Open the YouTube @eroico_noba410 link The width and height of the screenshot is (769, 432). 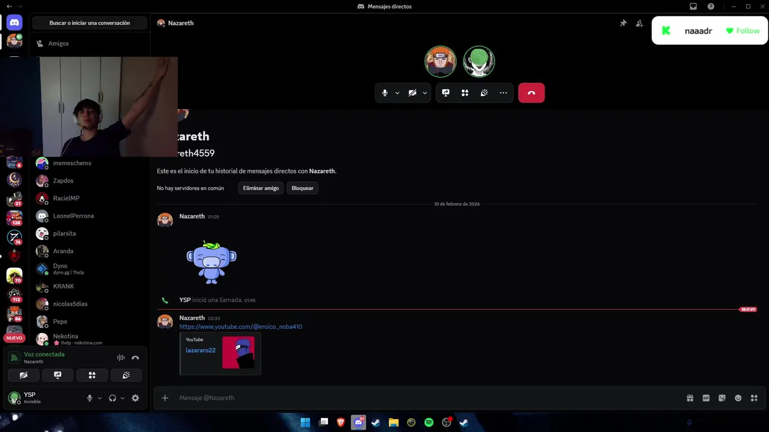point(241,327)
